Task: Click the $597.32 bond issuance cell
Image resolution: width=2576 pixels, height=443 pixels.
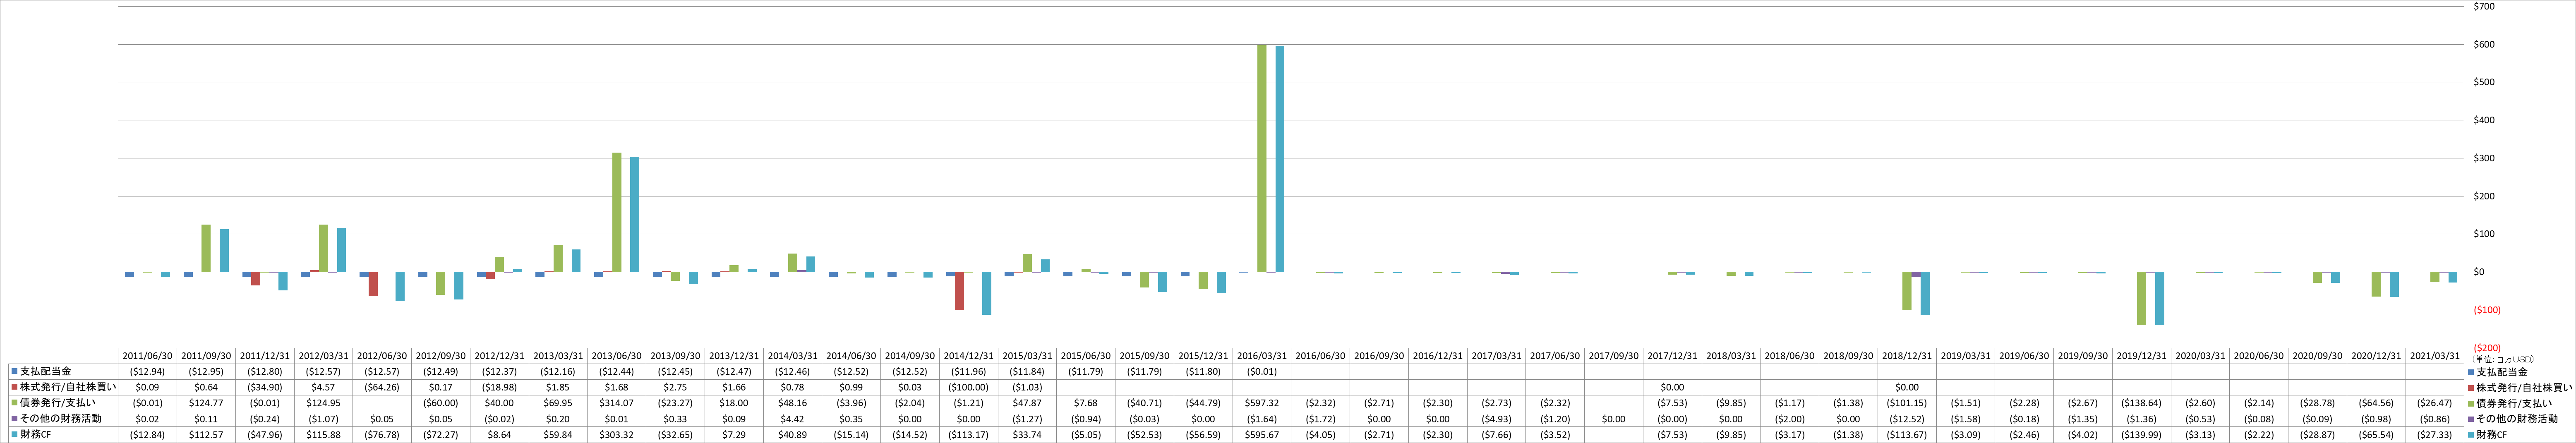Action: [x=1262, y=403]
